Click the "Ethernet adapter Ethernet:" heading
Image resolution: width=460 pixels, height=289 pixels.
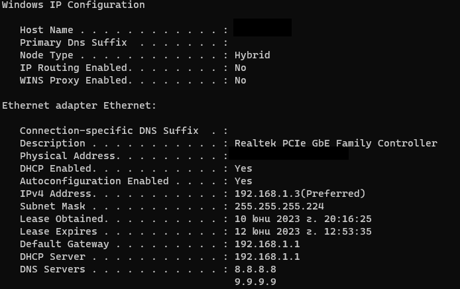pos(79,106)
